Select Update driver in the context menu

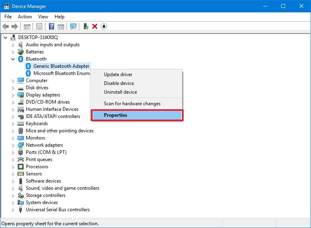click(118, 75)
